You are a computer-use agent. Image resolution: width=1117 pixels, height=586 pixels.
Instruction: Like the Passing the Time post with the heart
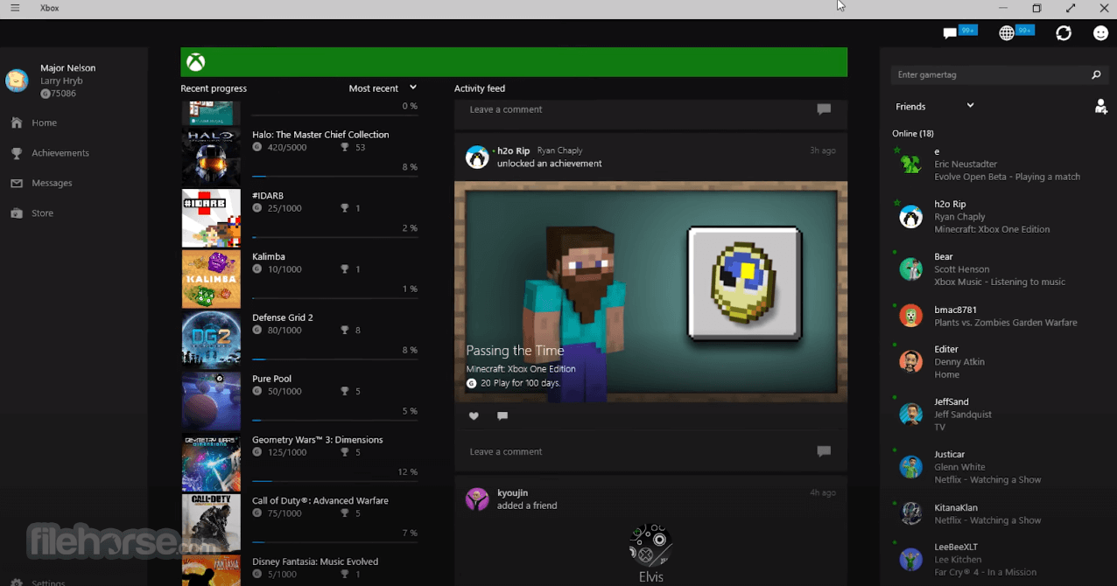474,416
